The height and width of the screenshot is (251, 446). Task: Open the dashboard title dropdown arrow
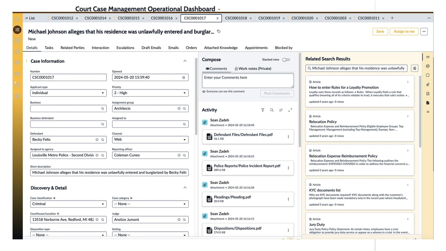coord(219,10)
